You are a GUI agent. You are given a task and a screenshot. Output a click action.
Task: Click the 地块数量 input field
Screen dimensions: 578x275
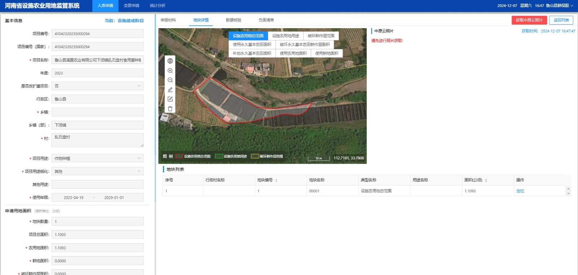point(98,222)
